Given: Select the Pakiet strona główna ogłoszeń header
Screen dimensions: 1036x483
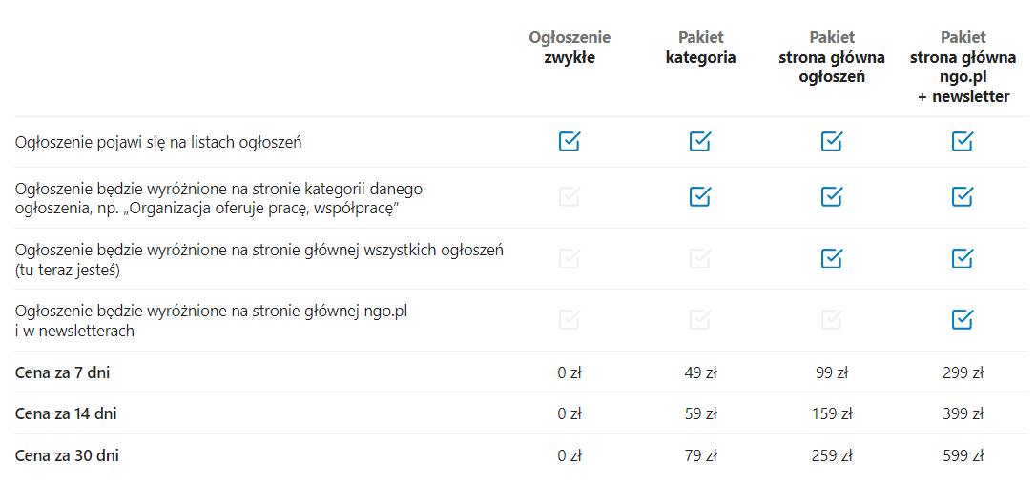Looking at the screenshot, I should coord(832,56).
